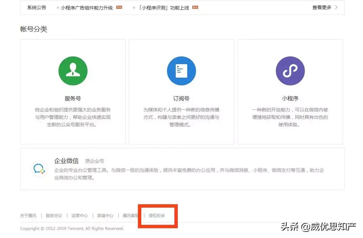Contact 腾讯客服 Tencent customer service
The width and height of the screenshot is (363, 238).
point(130,216)
